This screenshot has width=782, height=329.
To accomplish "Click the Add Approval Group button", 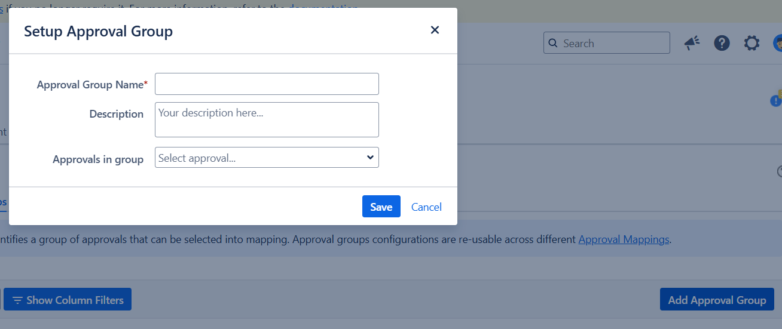I will coord(717,300).
